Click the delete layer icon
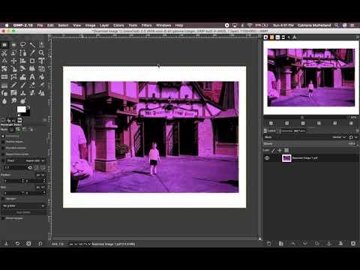The image size is (360, 270). click(x=353, y=243)
